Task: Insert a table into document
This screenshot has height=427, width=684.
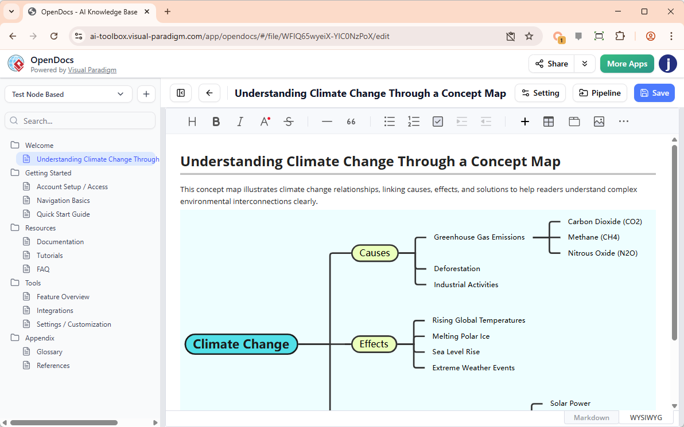Action: tap(549, 122)
